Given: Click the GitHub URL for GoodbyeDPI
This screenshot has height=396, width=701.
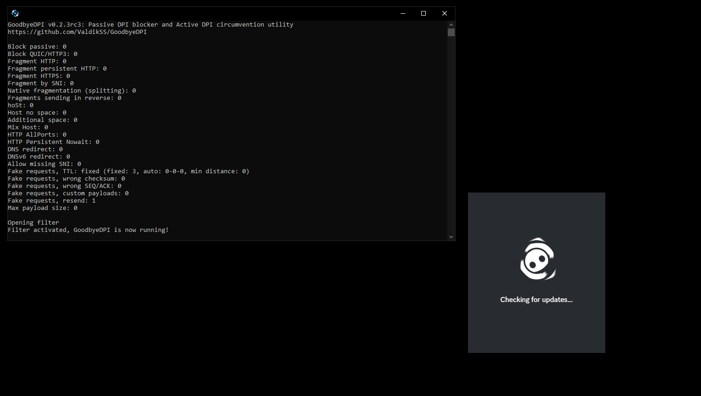Looking at the screenshot, I should (77, 32).
